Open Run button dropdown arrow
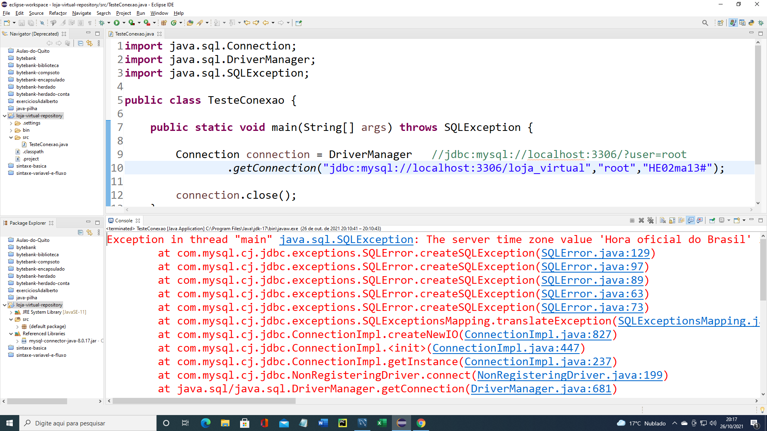The height and width of the screenshot is (431, 767). (123, 23)
